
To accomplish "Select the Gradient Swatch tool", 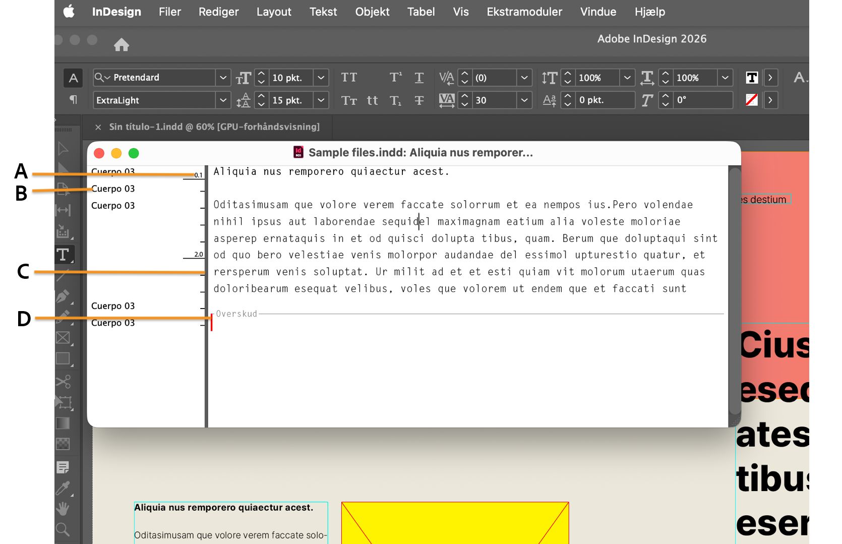I will click(63, 423).
